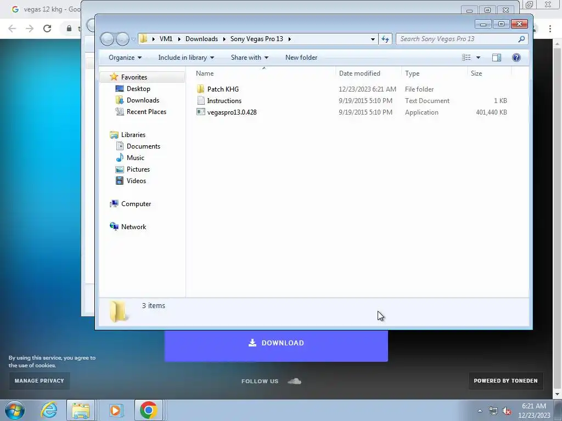
Task: Reload the page in Chrome
Action: [47, 29]
